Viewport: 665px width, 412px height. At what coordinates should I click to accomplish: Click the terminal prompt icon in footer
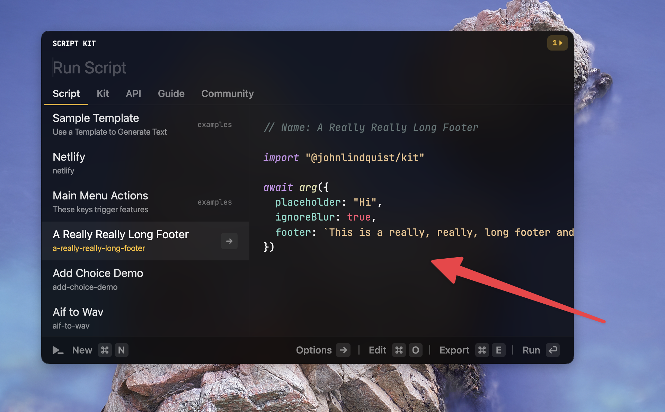(x=58, y=350)
